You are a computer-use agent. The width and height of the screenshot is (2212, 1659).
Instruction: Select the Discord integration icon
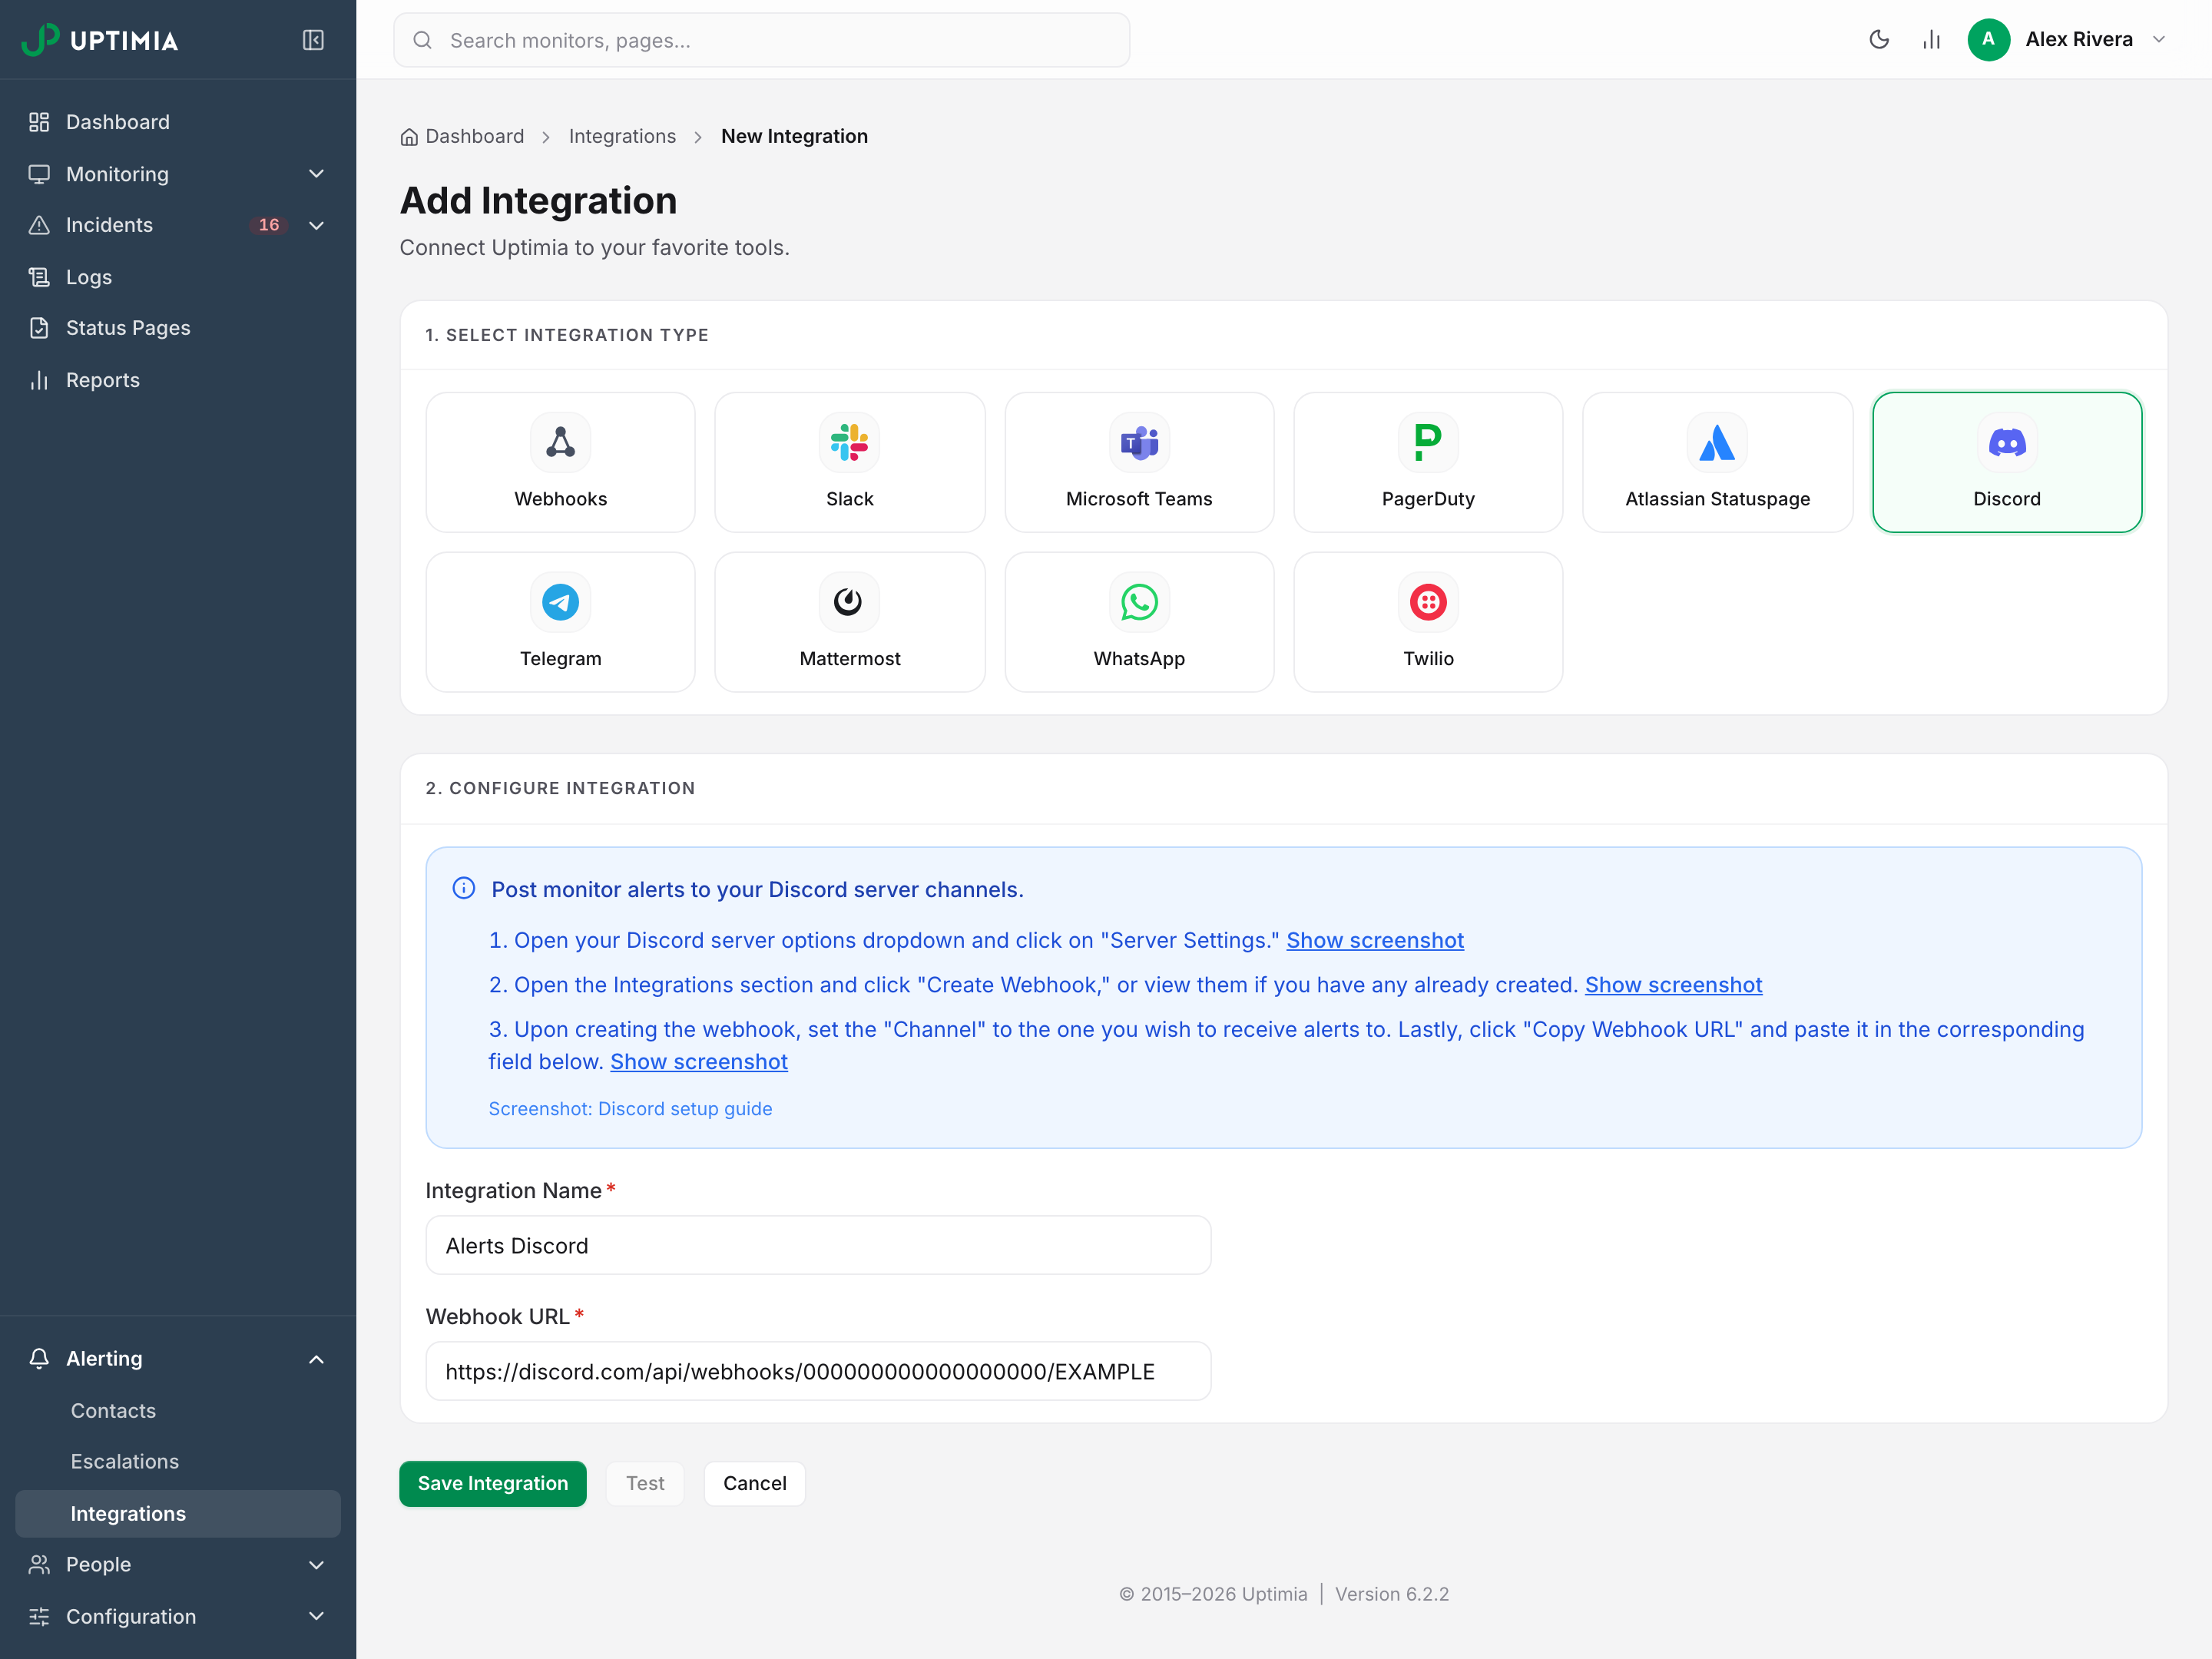click(2007, 442)
